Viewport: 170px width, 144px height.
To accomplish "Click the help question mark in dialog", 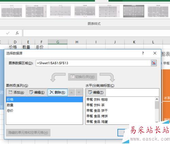I will (x=143, y=53).
